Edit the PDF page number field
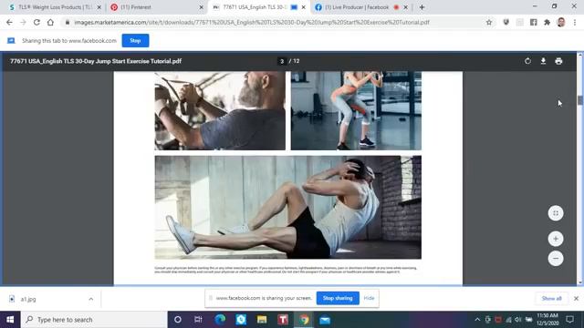 [x=282, y=61]
